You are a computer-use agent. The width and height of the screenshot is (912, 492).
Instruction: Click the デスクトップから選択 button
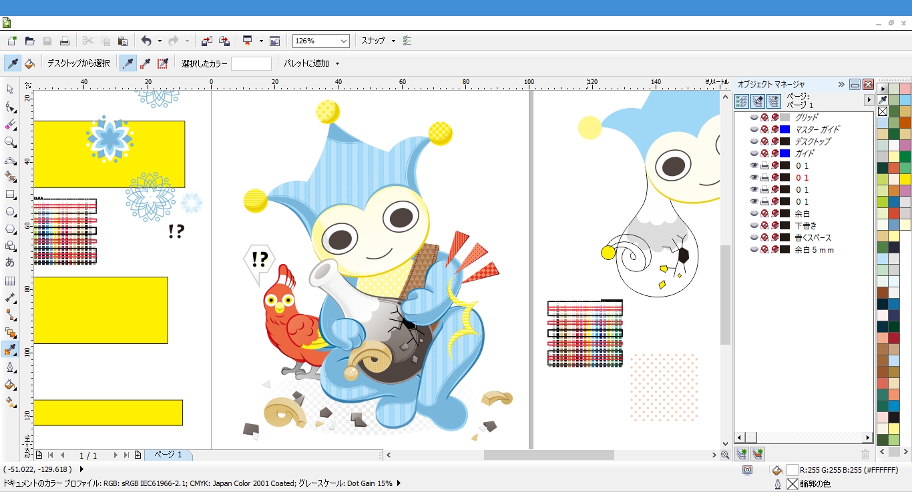click(78, 64)
